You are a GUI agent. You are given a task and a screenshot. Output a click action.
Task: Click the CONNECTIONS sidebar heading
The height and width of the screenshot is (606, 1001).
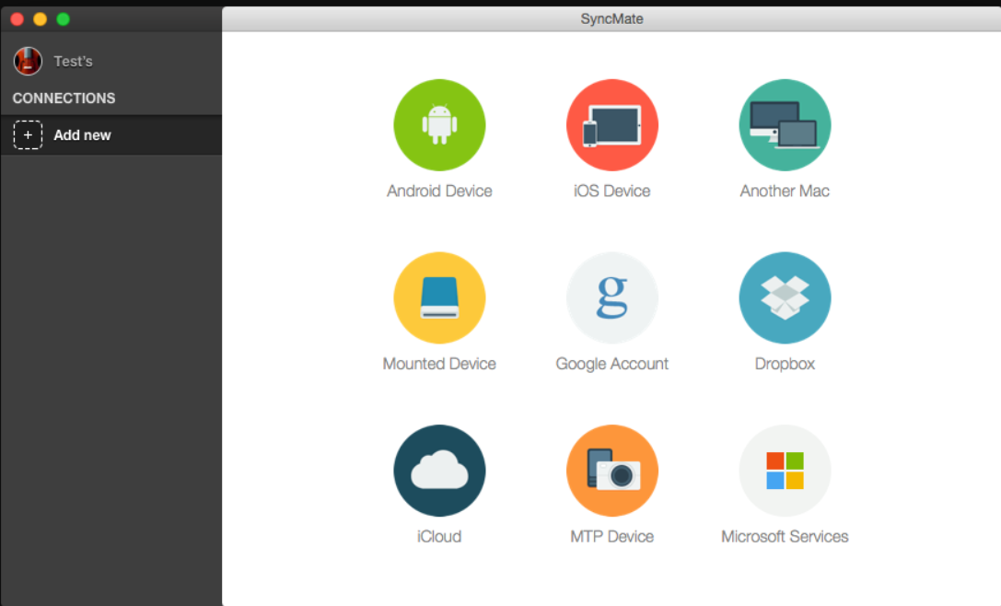[x=64, y=99]
